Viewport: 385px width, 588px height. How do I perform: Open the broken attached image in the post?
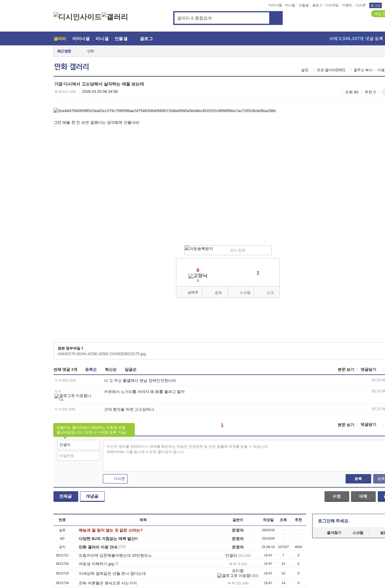click(x=165, y=111)
